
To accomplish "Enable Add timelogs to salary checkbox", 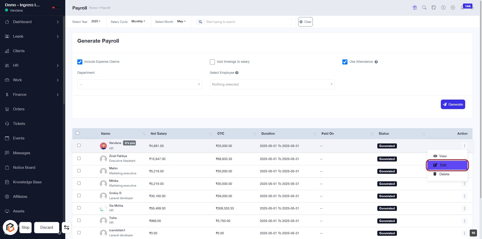I will tap(212, 62).
